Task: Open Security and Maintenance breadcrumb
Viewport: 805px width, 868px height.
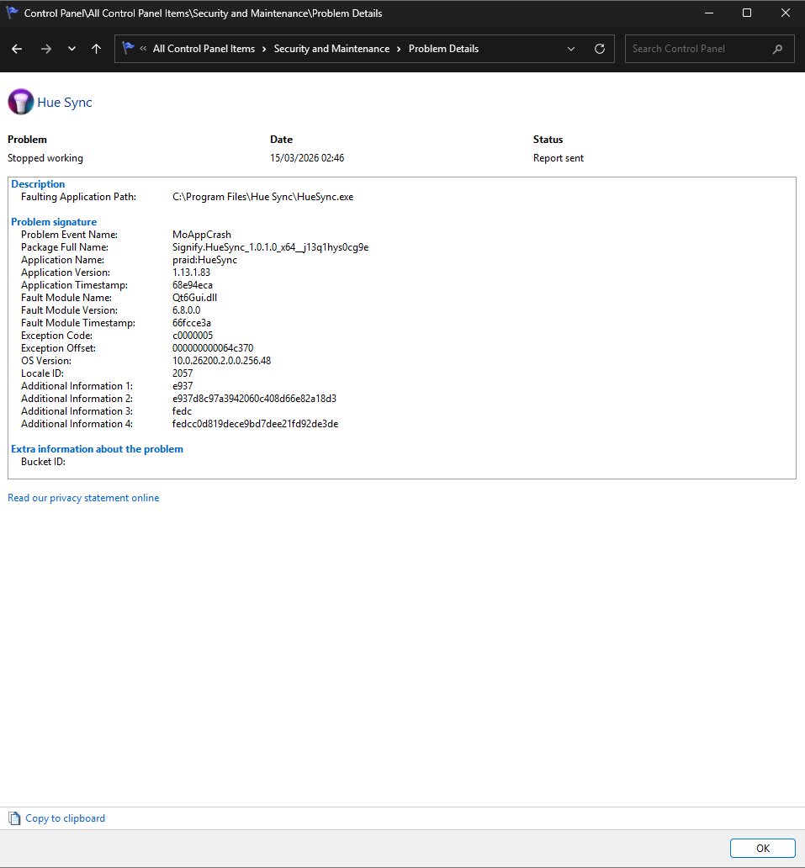Action: (331, 49)
